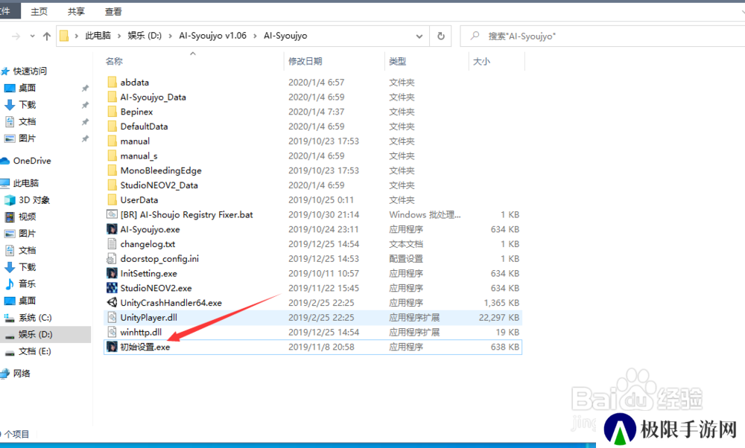
Task: Select the manual folder name
Action: [135, 141]
